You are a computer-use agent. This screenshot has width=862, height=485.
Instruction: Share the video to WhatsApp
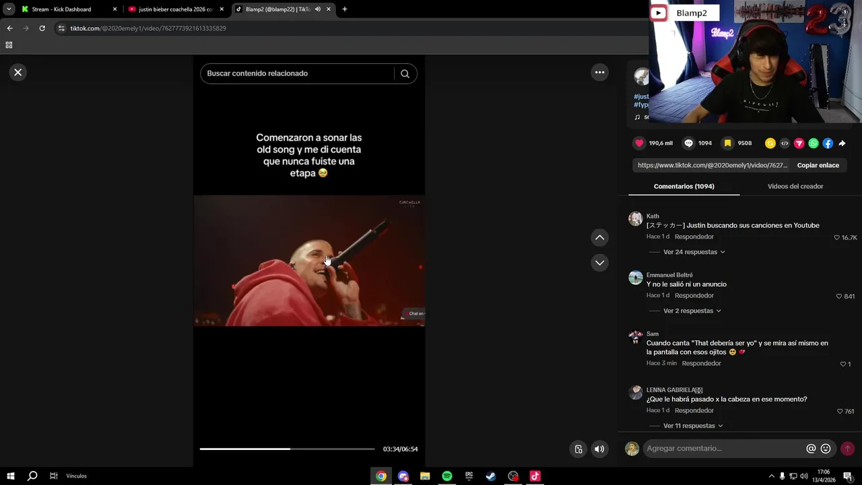(x=814, y=143)
